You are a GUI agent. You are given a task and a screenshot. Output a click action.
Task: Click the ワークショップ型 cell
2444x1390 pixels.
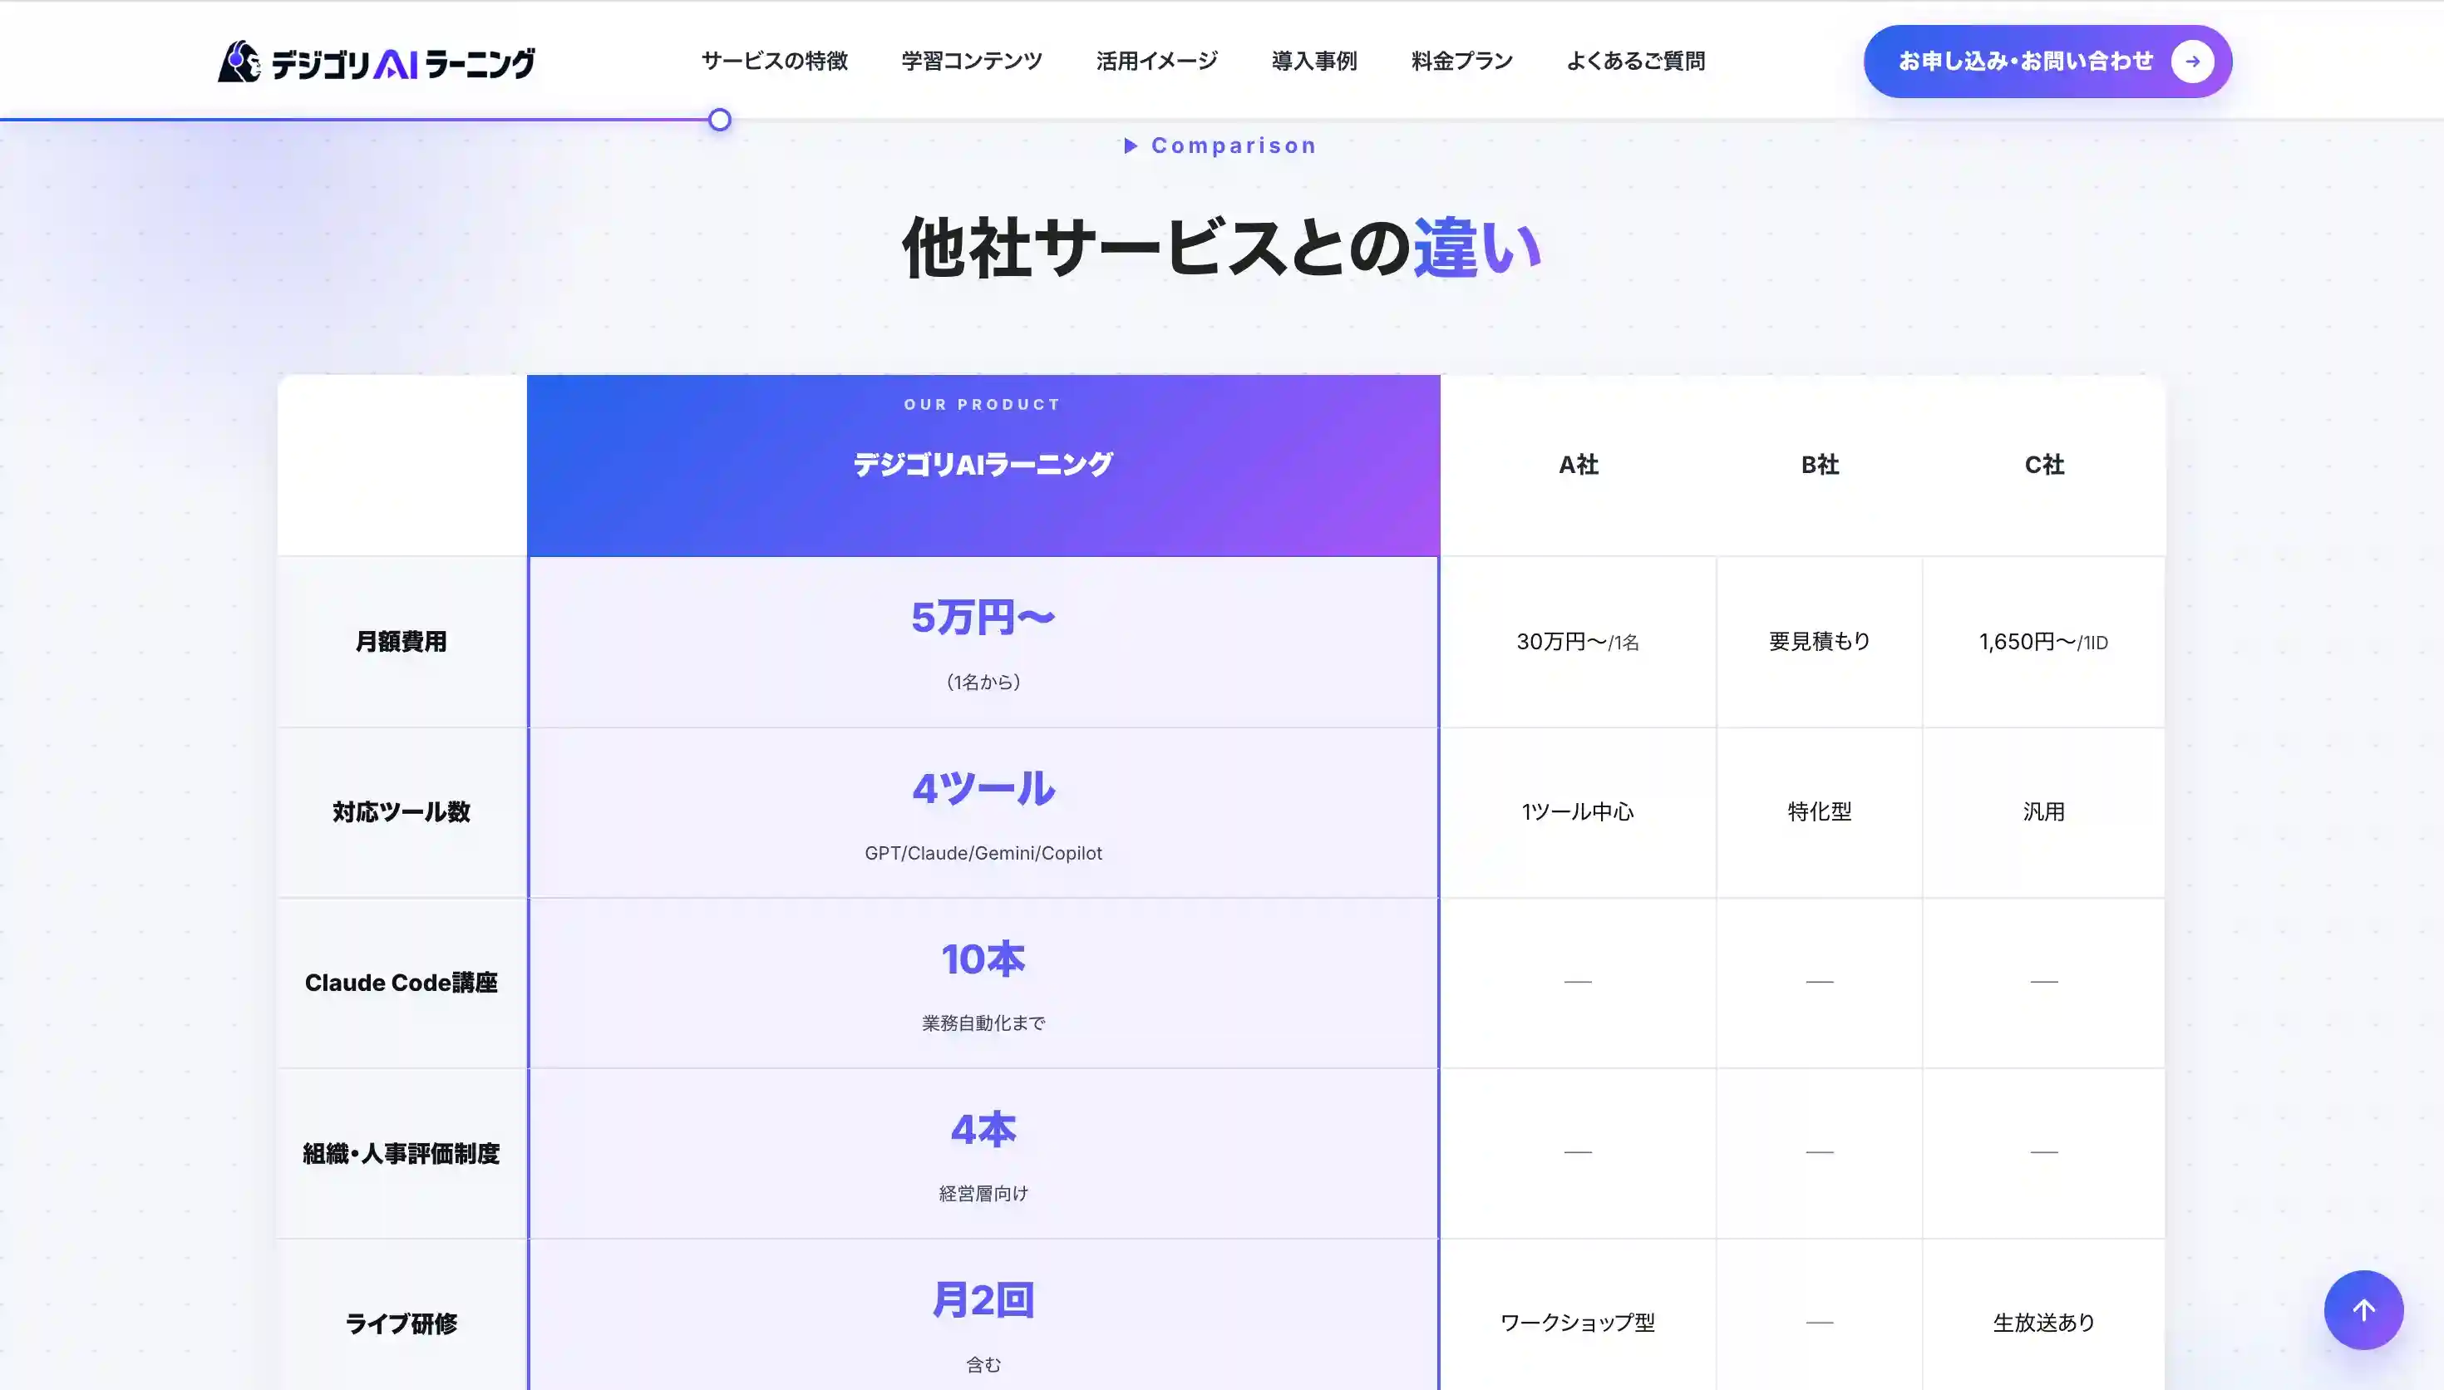coord(1578,1323)
